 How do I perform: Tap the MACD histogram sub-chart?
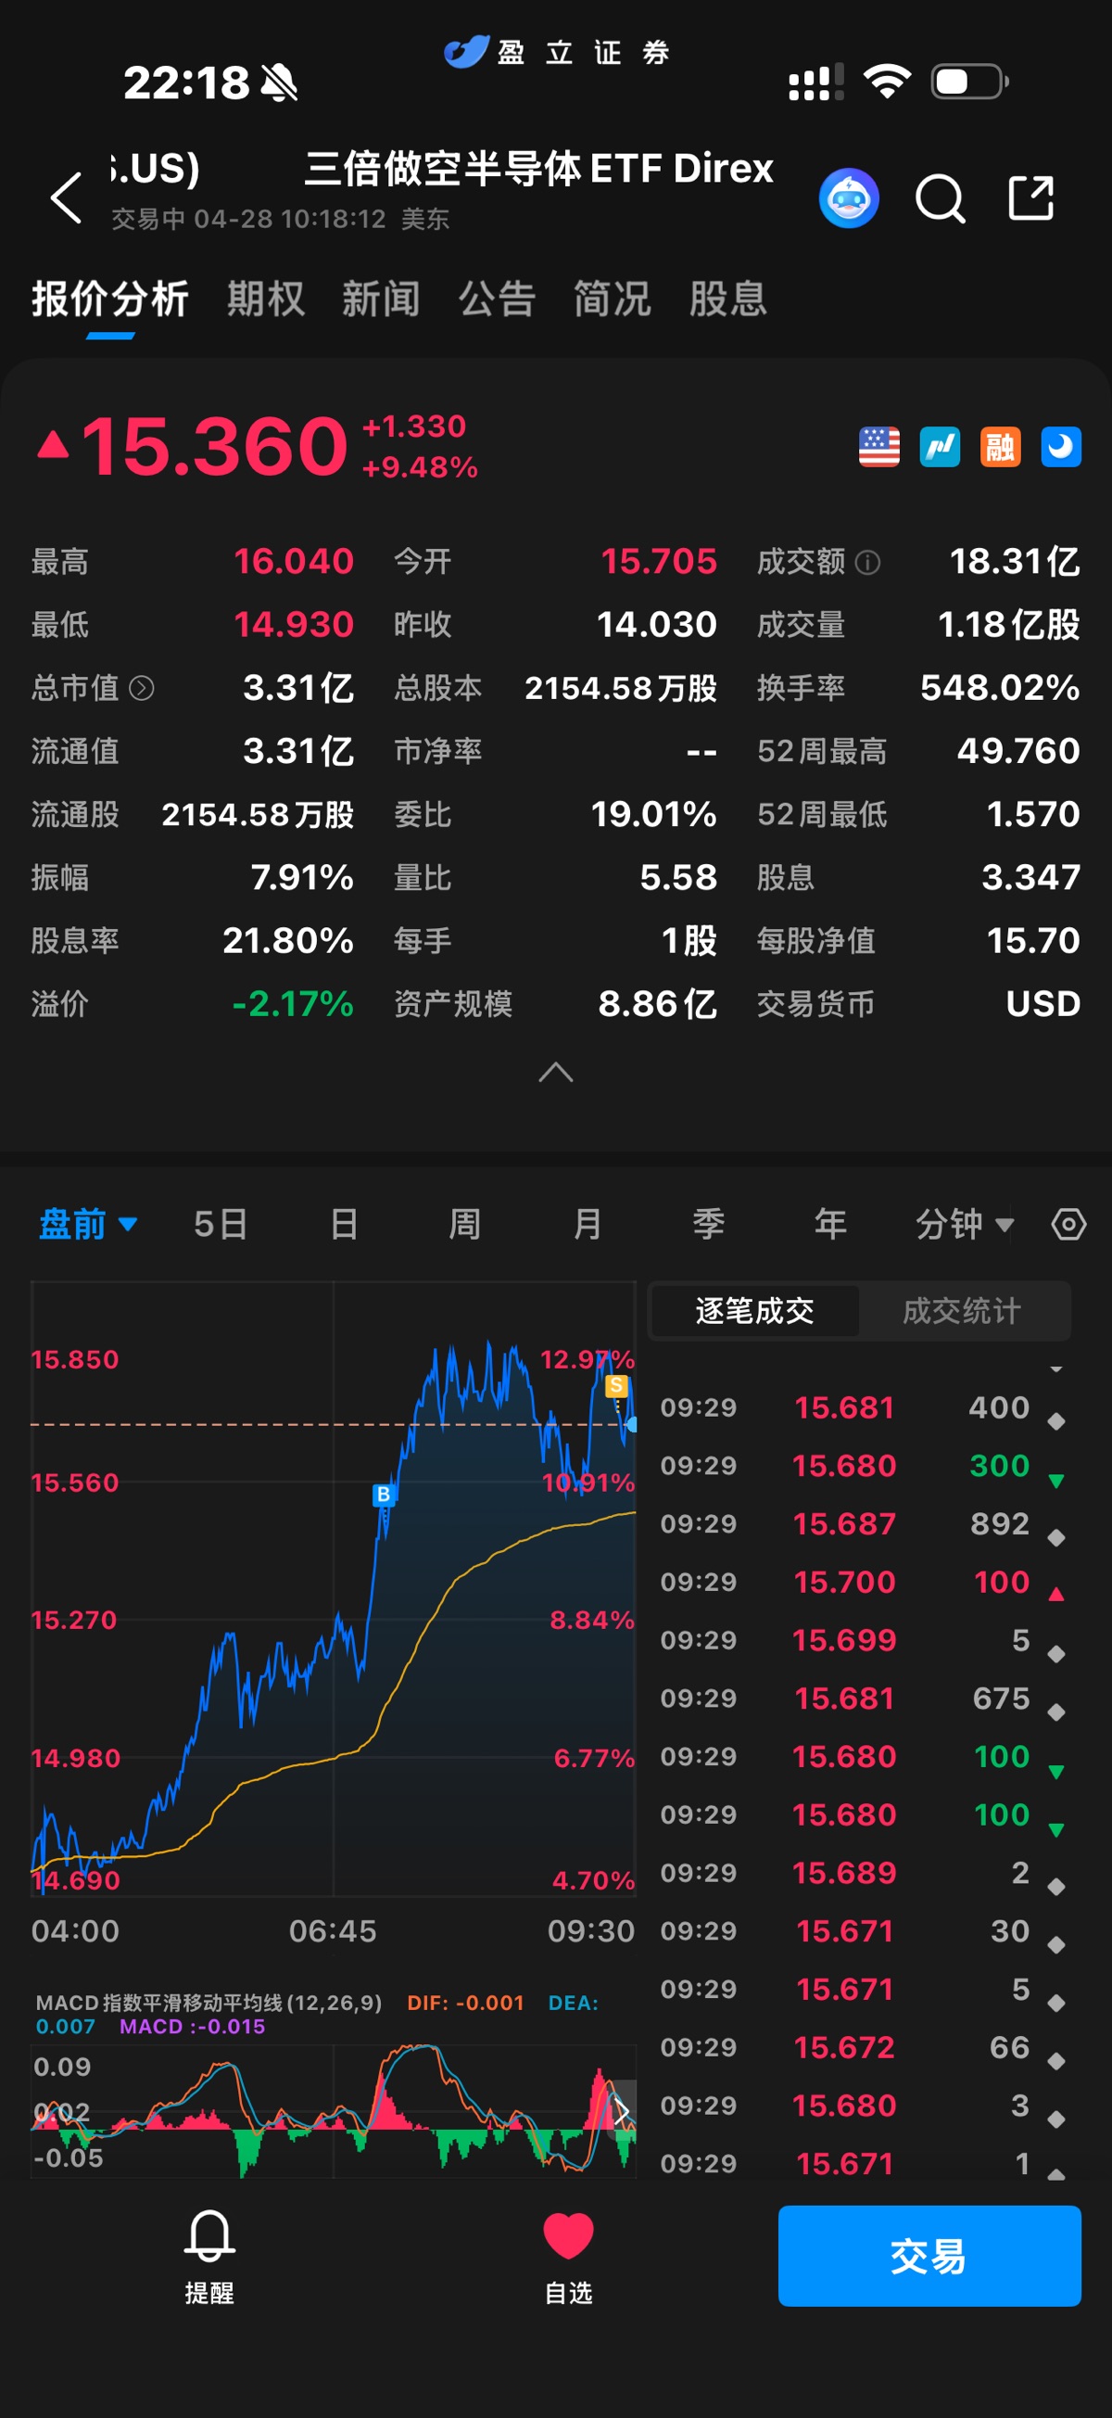pyautogui.click(x=333, y=2111)
